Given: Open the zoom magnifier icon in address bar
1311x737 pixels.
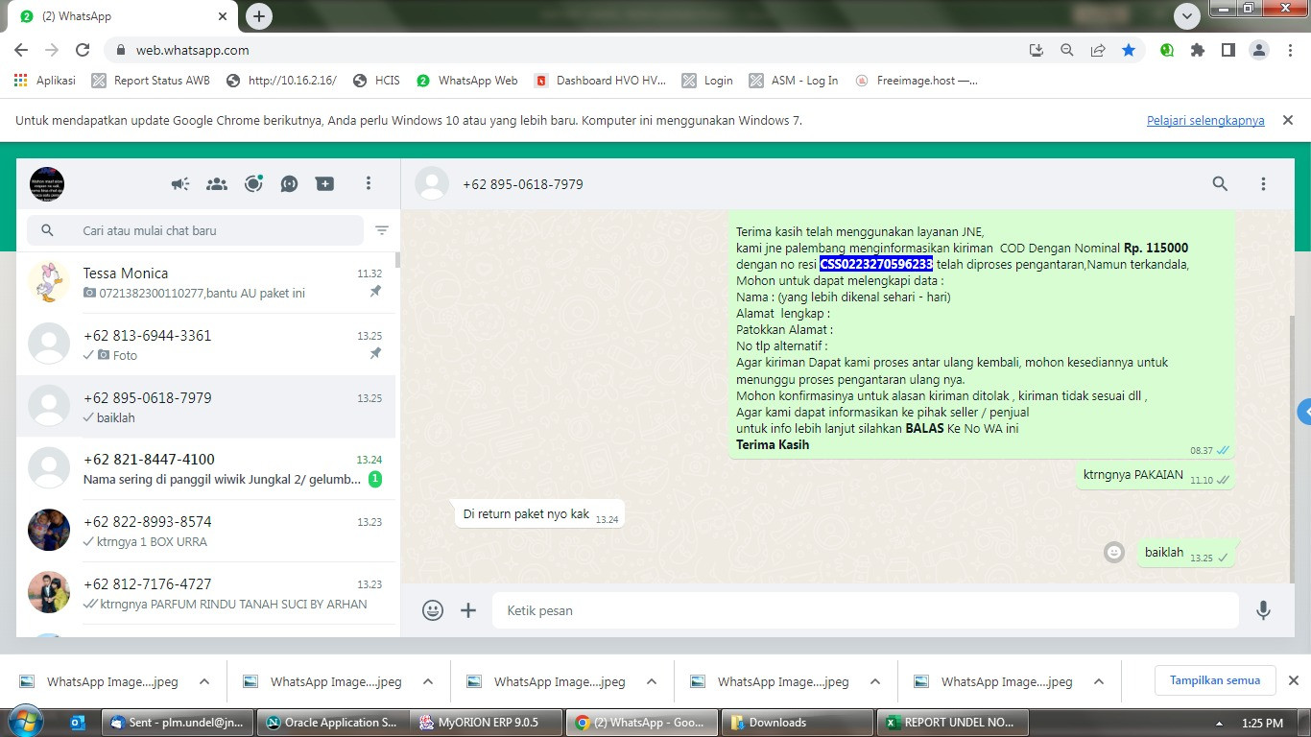Looking at the screenshot, I should point(1067,50).
